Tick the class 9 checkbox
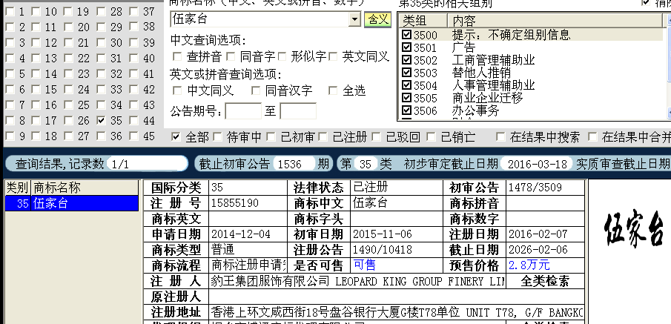This screenshot has height=324, width=671. click(10, 136)
